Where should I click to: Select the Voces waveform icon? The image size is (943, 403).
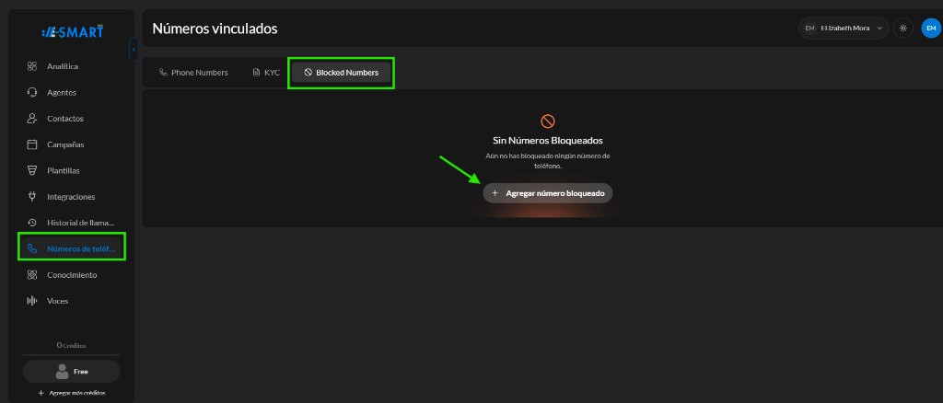(x=32, y=301)
